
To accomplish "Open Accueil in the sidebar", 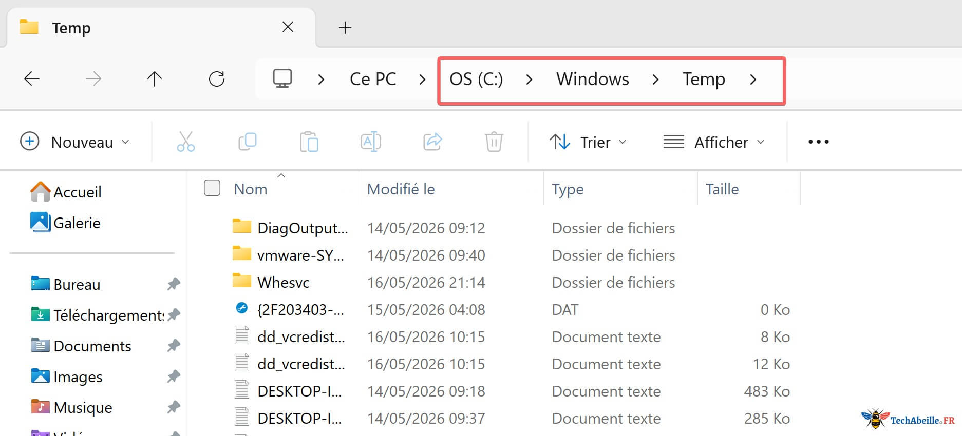I will pos(66,192).
